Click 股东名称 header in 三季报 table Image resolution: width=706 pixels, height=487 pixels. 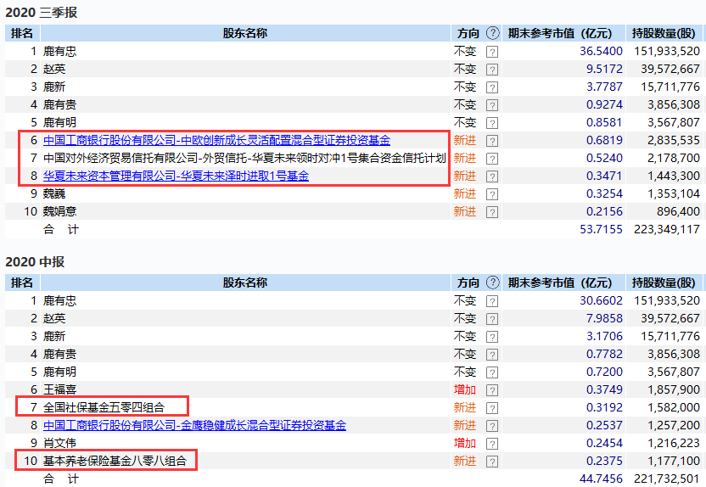point(245,33)
